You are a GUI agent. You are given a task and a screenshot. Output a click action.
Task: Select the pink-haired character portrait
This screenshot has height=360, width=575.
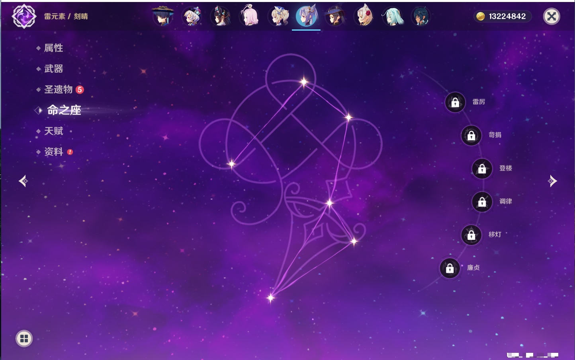coord(249,16)
